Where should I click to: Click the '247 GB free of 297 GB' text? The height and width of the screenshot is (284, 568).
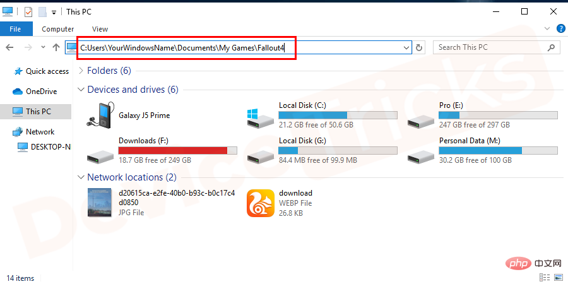(474, 125)
